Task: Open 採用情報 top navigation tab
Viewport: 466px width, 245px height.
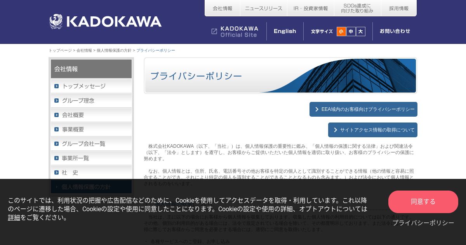Action: [x=399, y=8]
